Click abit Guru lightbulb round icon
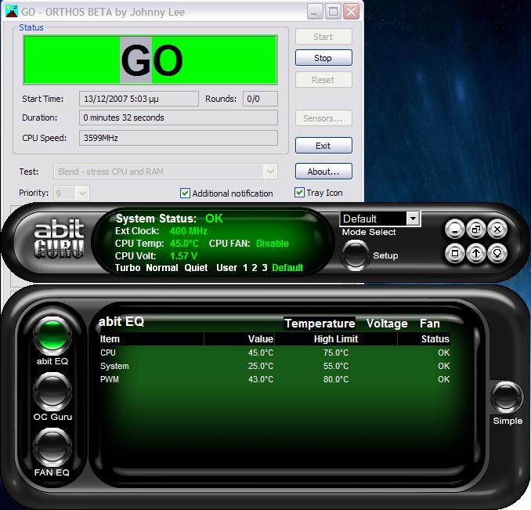 click(497, 253)
